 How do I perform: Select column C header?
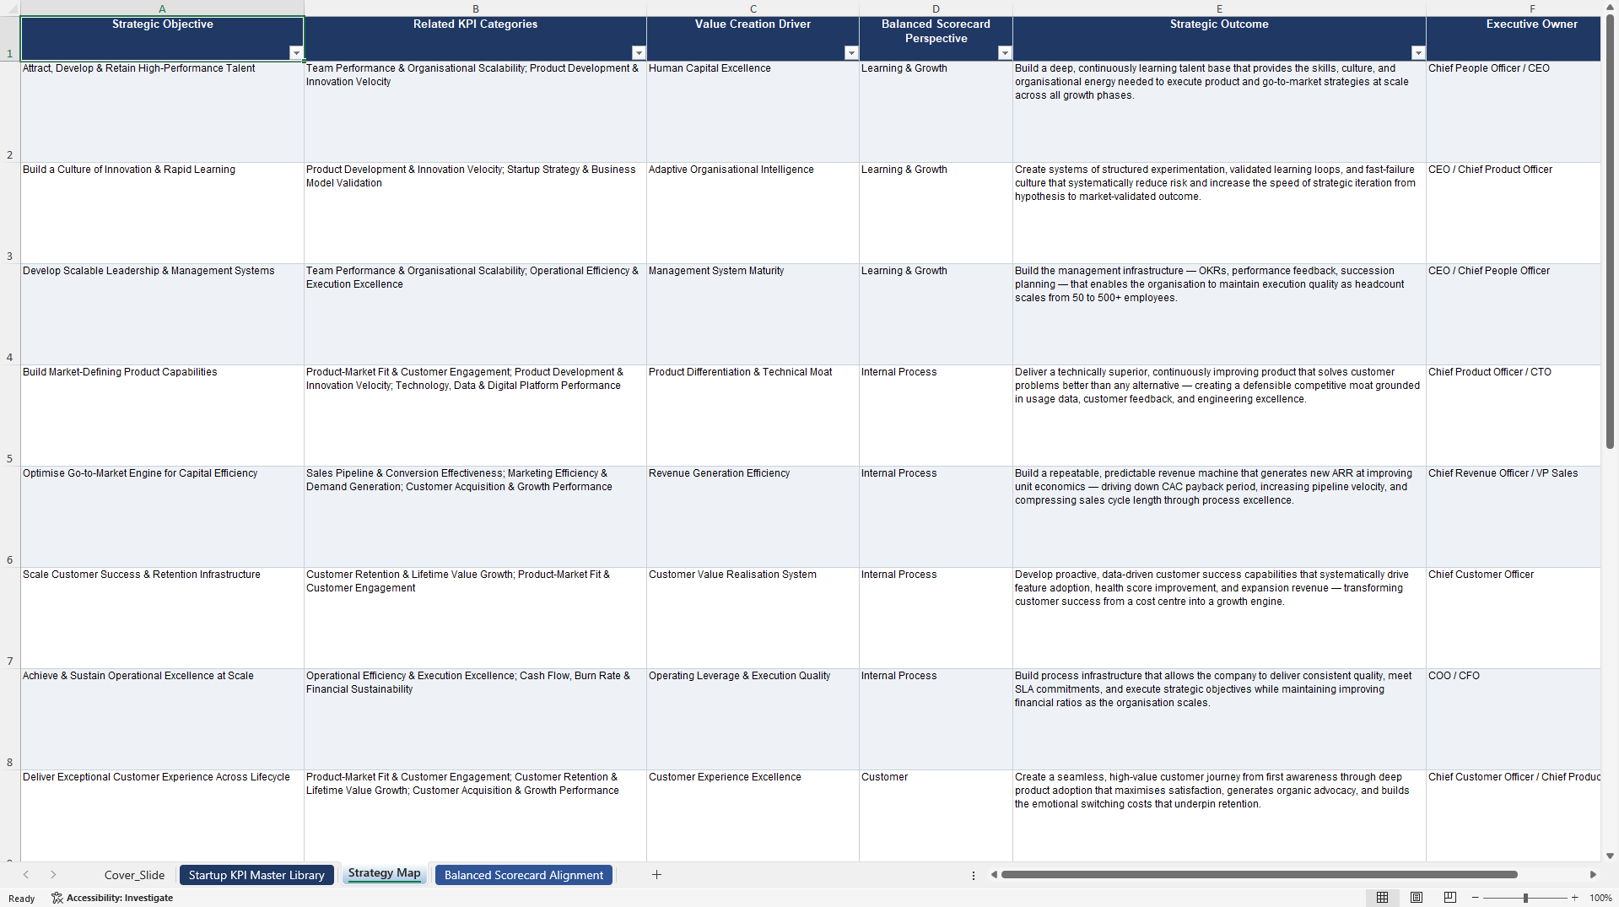click(753, 8)
